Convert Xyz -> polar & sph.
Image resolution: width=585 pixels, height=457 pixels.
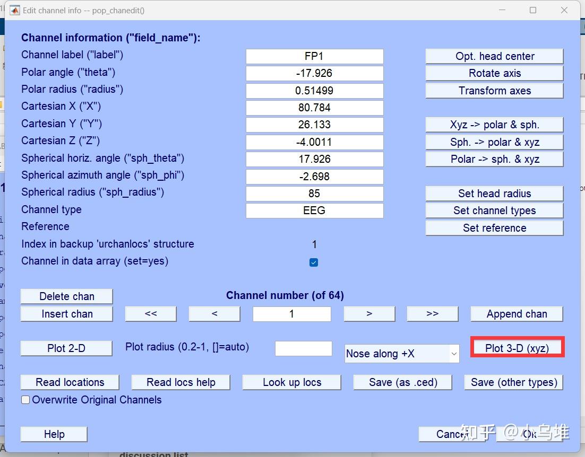coord(493,125)
